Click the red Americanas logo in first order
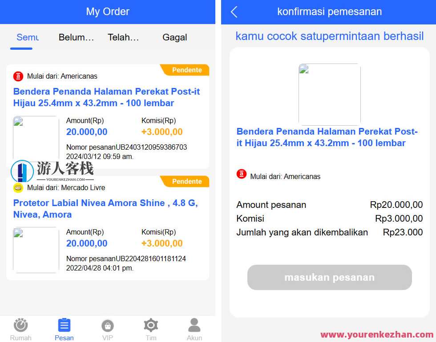This screenshot has height=342, width=436. point(18,76)
